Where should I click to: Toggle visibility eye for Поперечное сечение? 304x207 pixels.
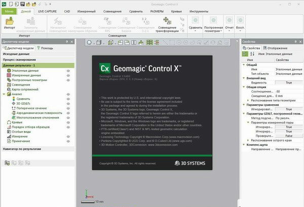click(68, 108)
